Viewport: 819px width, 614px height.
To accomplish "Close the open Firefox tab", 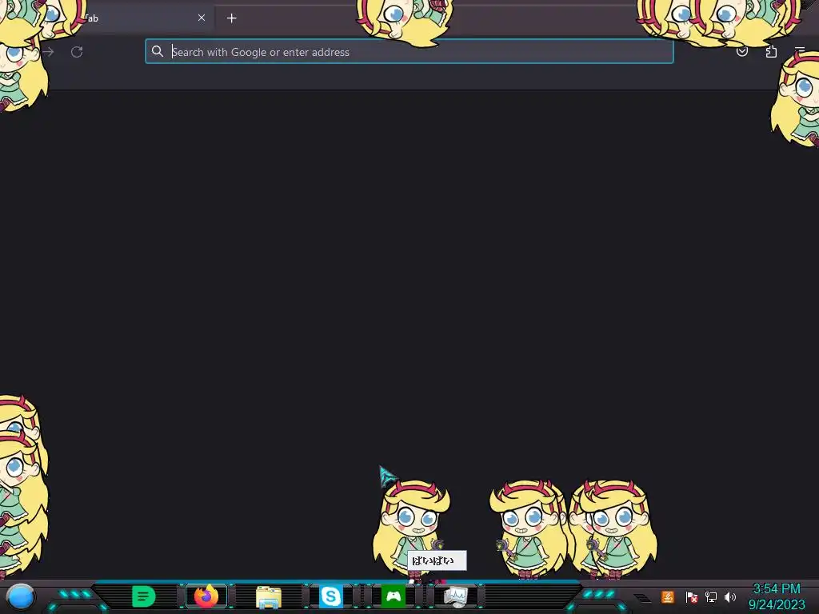I will [x=202, y=18].
